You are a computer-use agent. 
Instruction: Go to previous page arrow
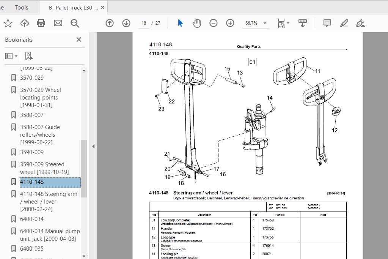pyautogui.click(x=110, y=23)
